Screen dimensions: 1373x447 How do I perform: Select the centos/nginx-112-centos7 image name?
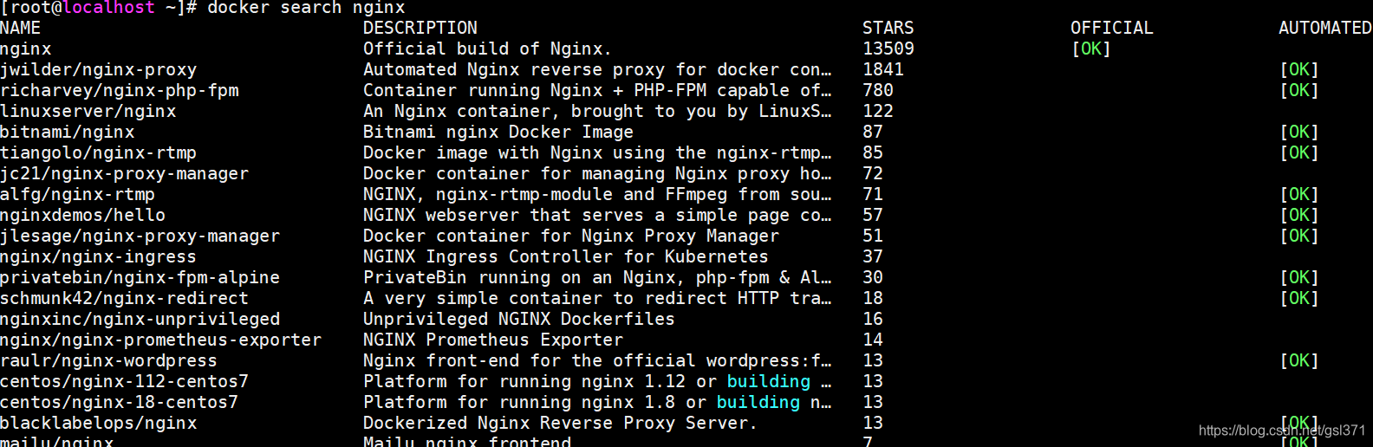(125, 381)
